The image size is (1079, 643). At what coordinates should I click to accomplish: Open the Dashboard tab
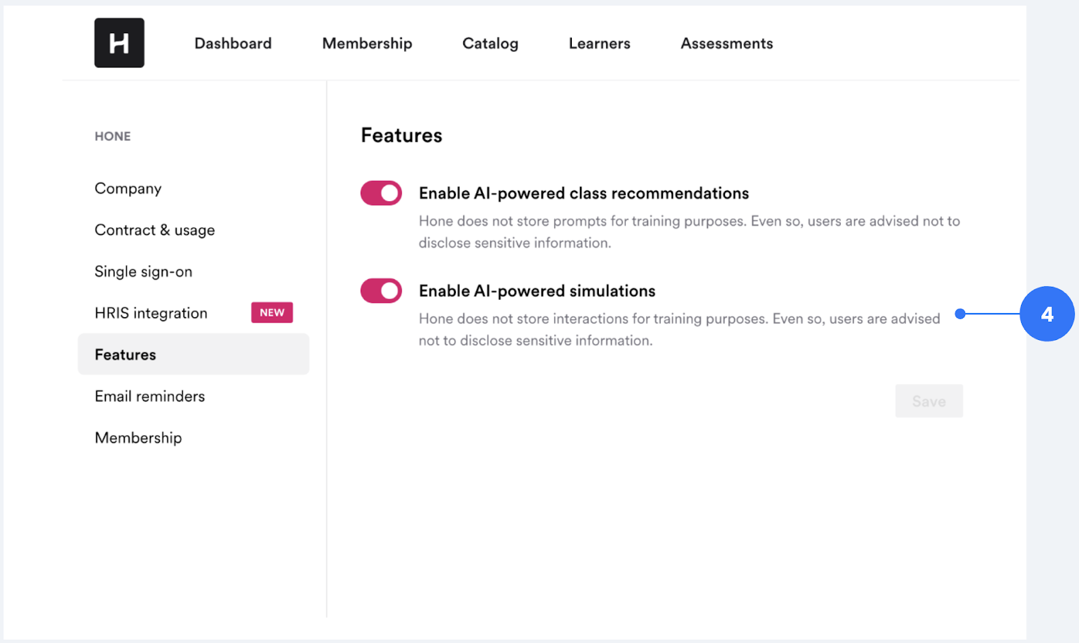233,44
